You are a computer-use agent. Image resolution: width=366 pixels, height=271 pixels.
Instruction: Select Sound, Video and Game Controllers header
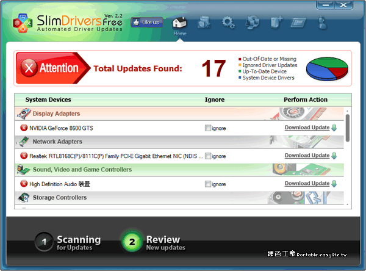pos(179,170)
